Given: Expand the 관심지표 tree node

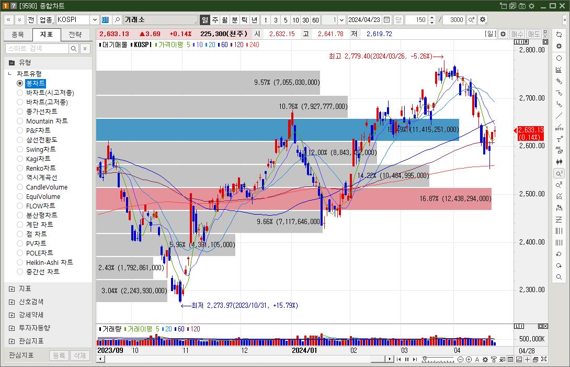Looking at the screenshot, I should pyautogui.click(x=12, y=341).
